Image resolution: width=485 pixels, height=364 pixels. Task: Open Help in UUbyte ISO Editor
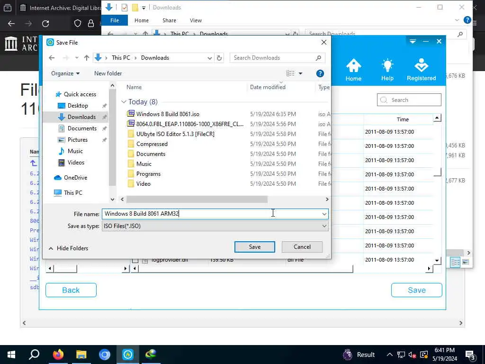(387, 70)
